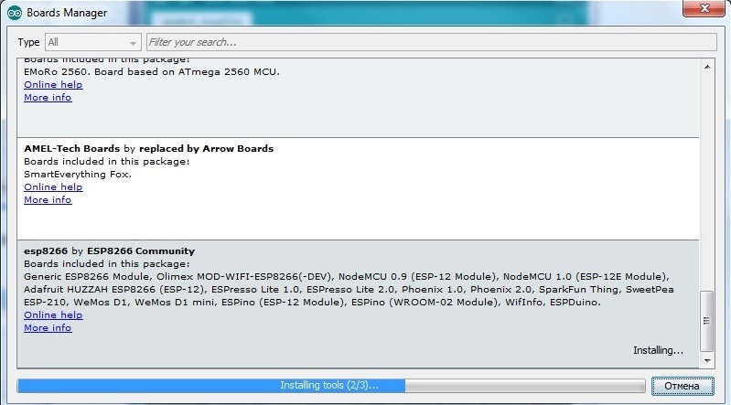Open More info for AMEL-Tech Boards
Screen dimensions: 731x405
pyautogui.click(x=48, y=200)
